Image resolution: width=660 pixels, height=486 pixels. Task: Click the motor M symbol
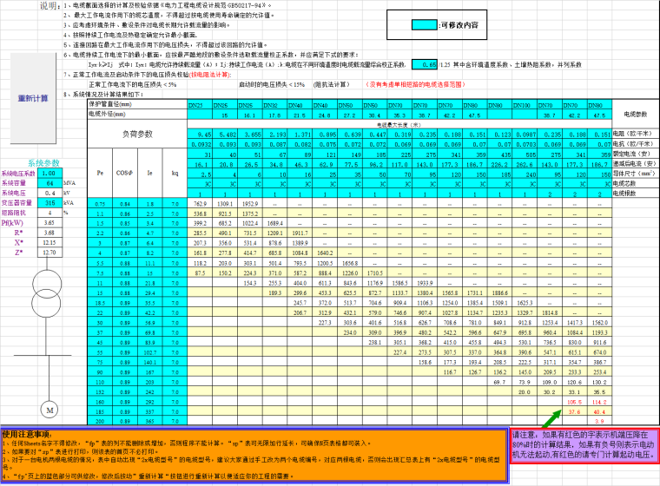click(x=49, y=409)
